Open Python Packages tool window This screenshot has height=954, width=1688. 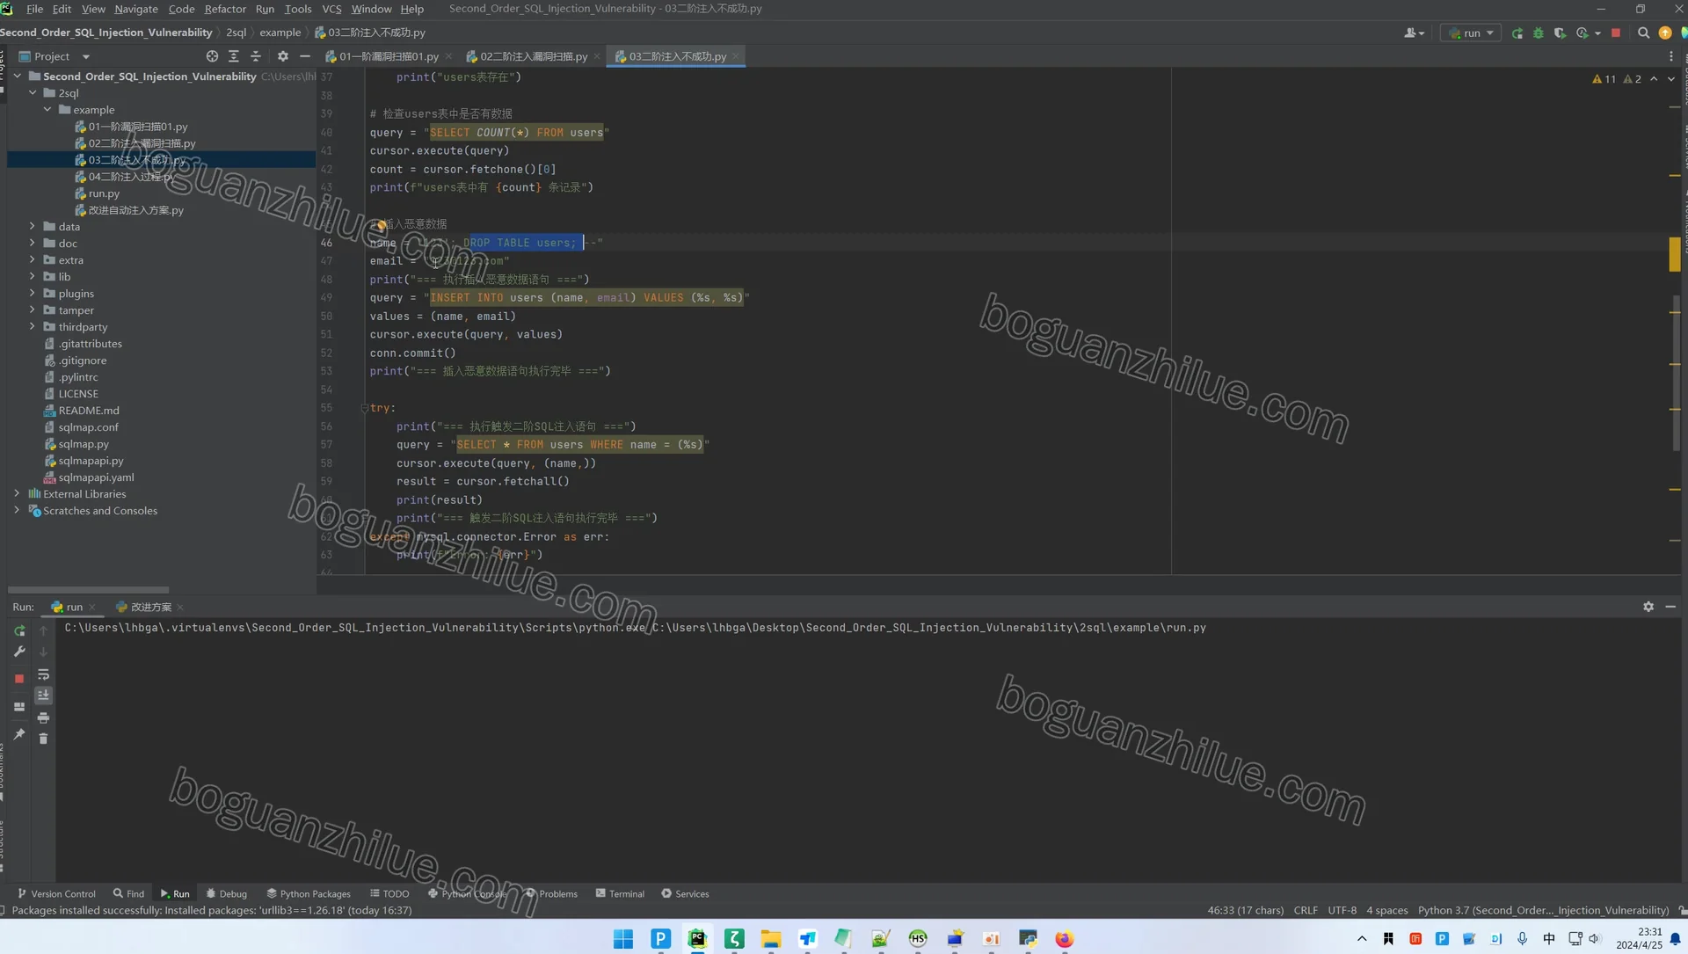click(x=309, y=893)
